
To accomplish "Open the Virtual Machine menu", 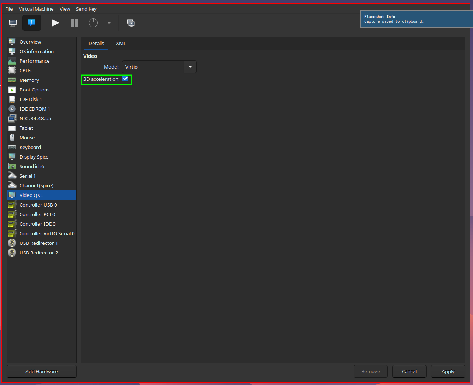I will pyautogui.click(x=36, y=9).
